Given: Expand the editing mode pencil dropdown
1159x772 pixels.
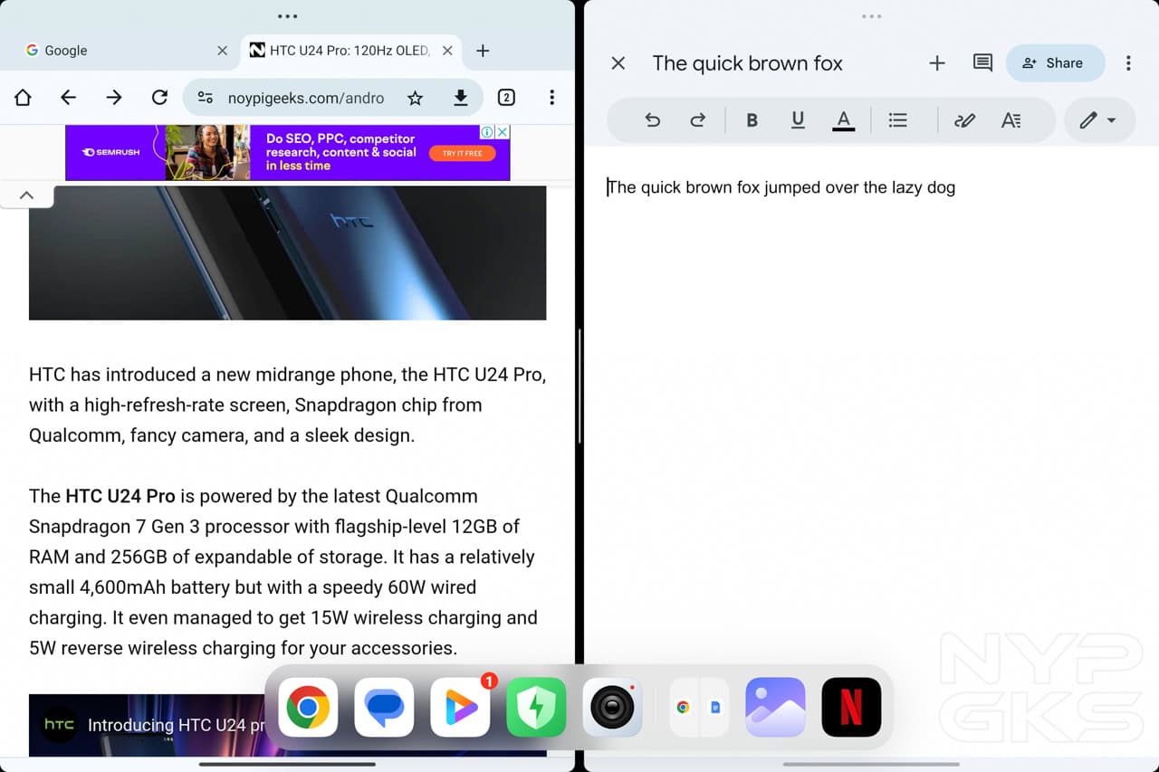Looking at the screenshot, I should click(1098, 120).
